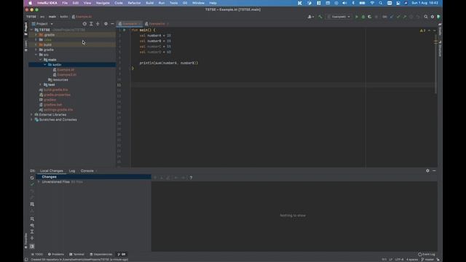Click the help question mark in diff toolbar

click(x=191, y=178)
